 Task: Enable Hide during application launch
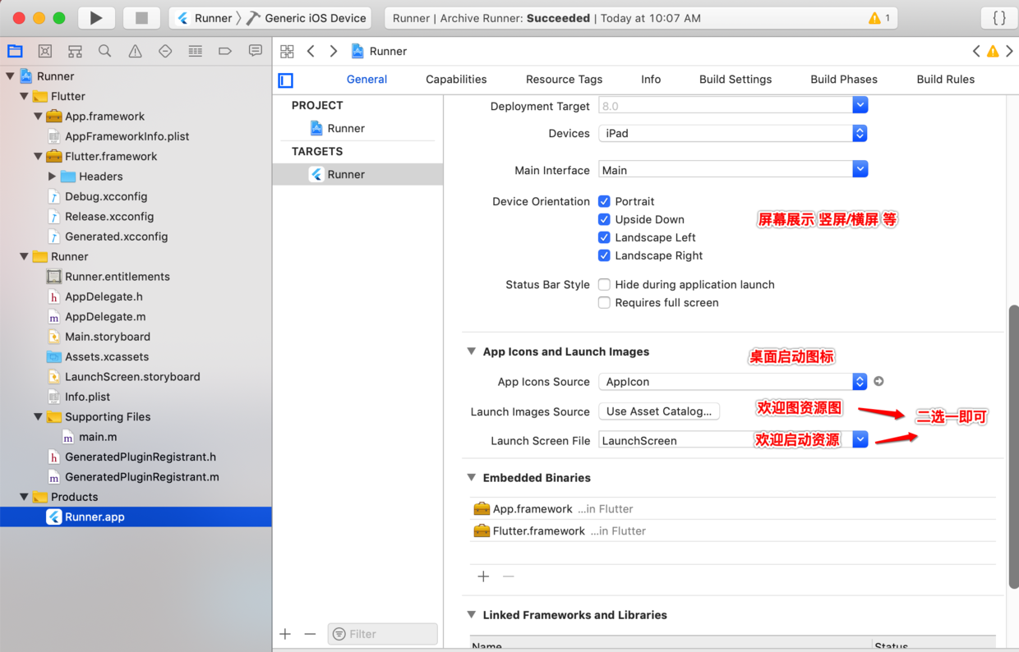pyautogui.click(x=604, y=284)
